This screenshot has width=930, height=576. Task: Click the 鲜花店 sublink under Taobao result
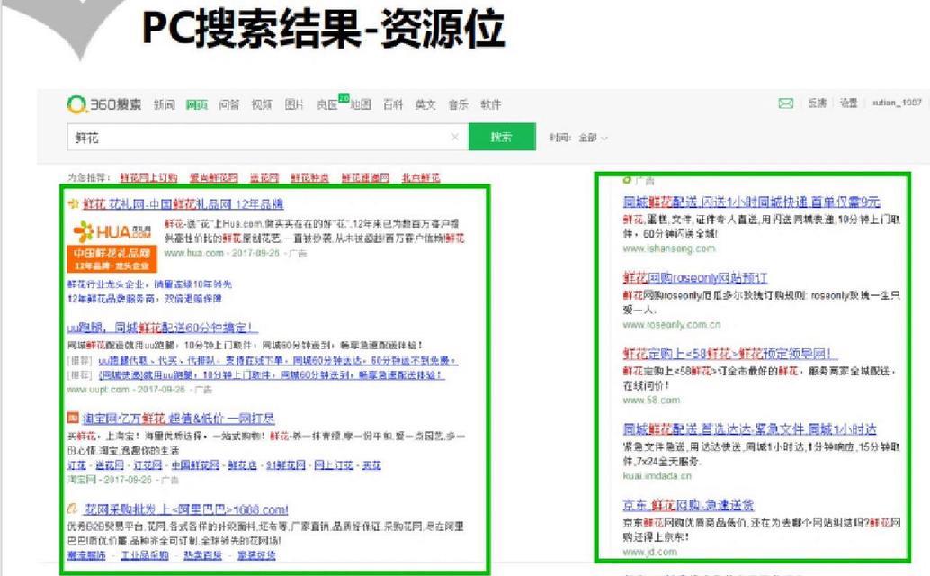tap(243, 465)
